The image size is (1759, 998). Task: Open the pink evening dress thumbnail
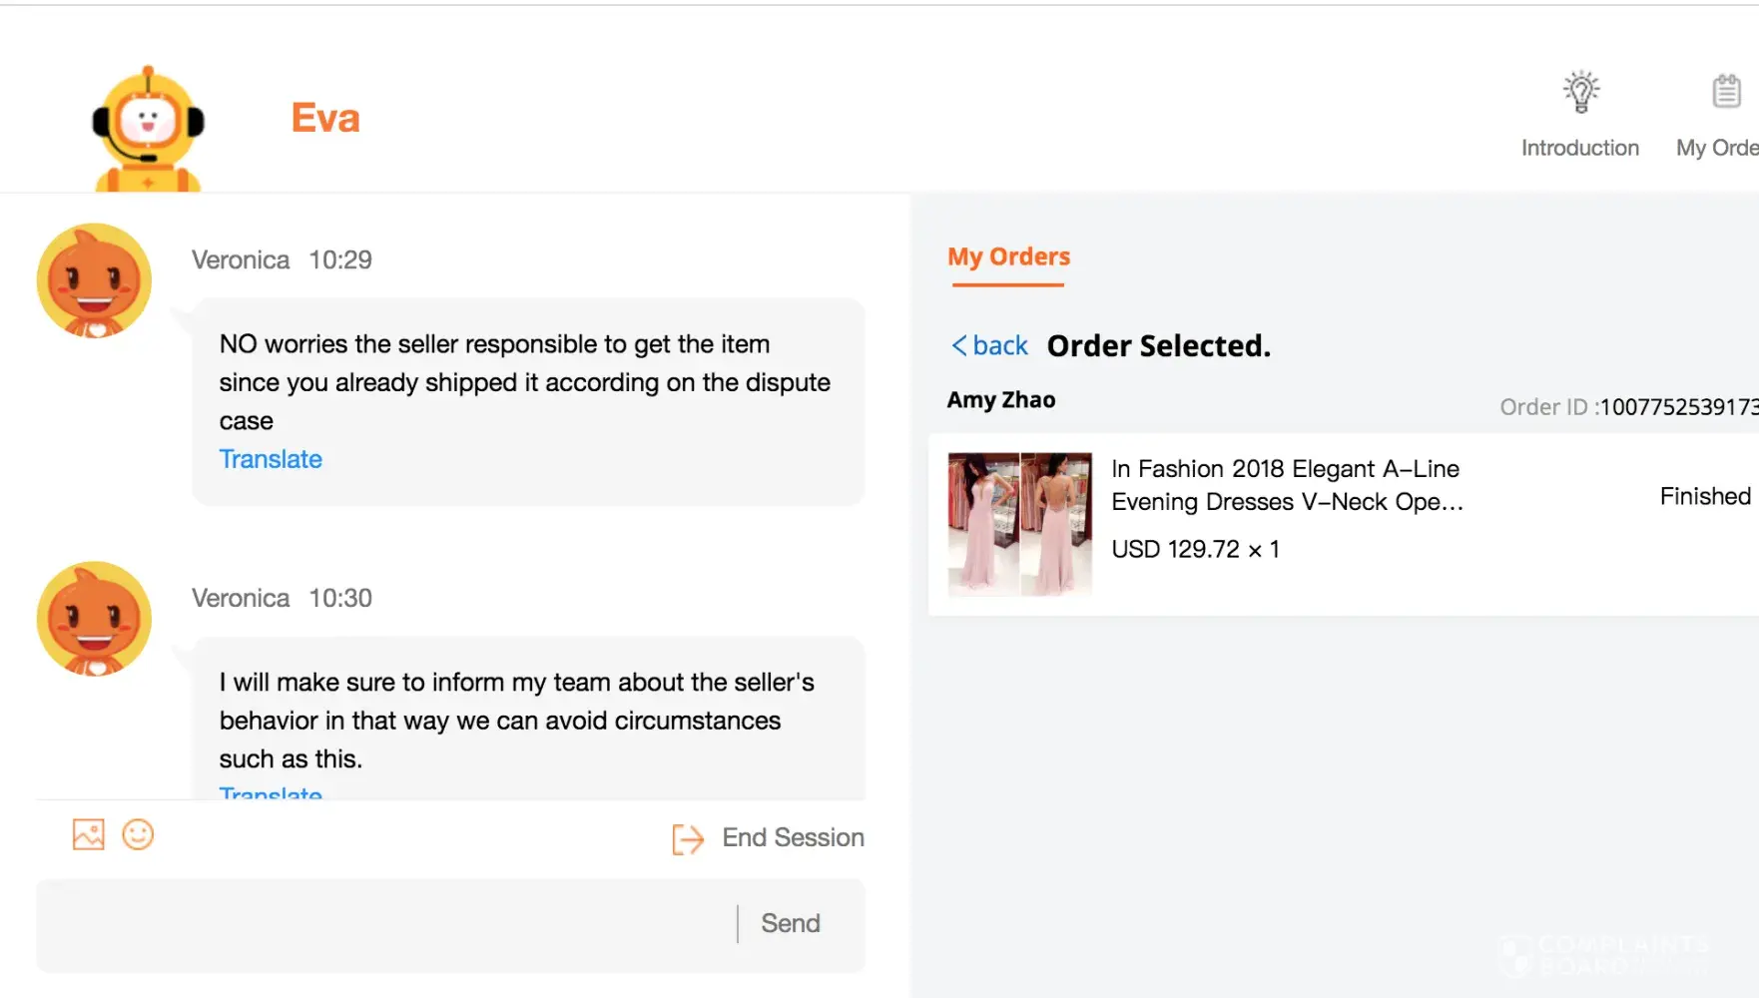[x=1019, y=524]
